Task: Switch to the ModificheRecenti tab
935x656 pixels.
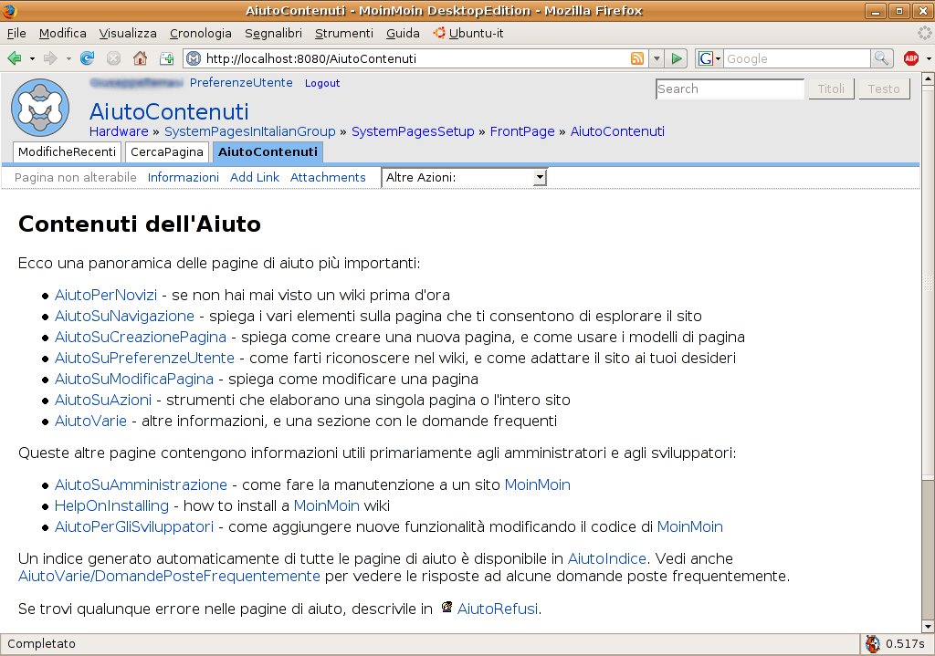Action: [x=67, y=151]
